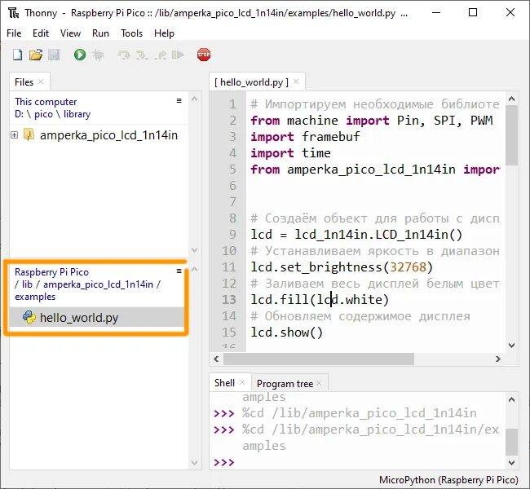
Task: Navigate to D: drive in local path
Action: (x=19, y=114)
